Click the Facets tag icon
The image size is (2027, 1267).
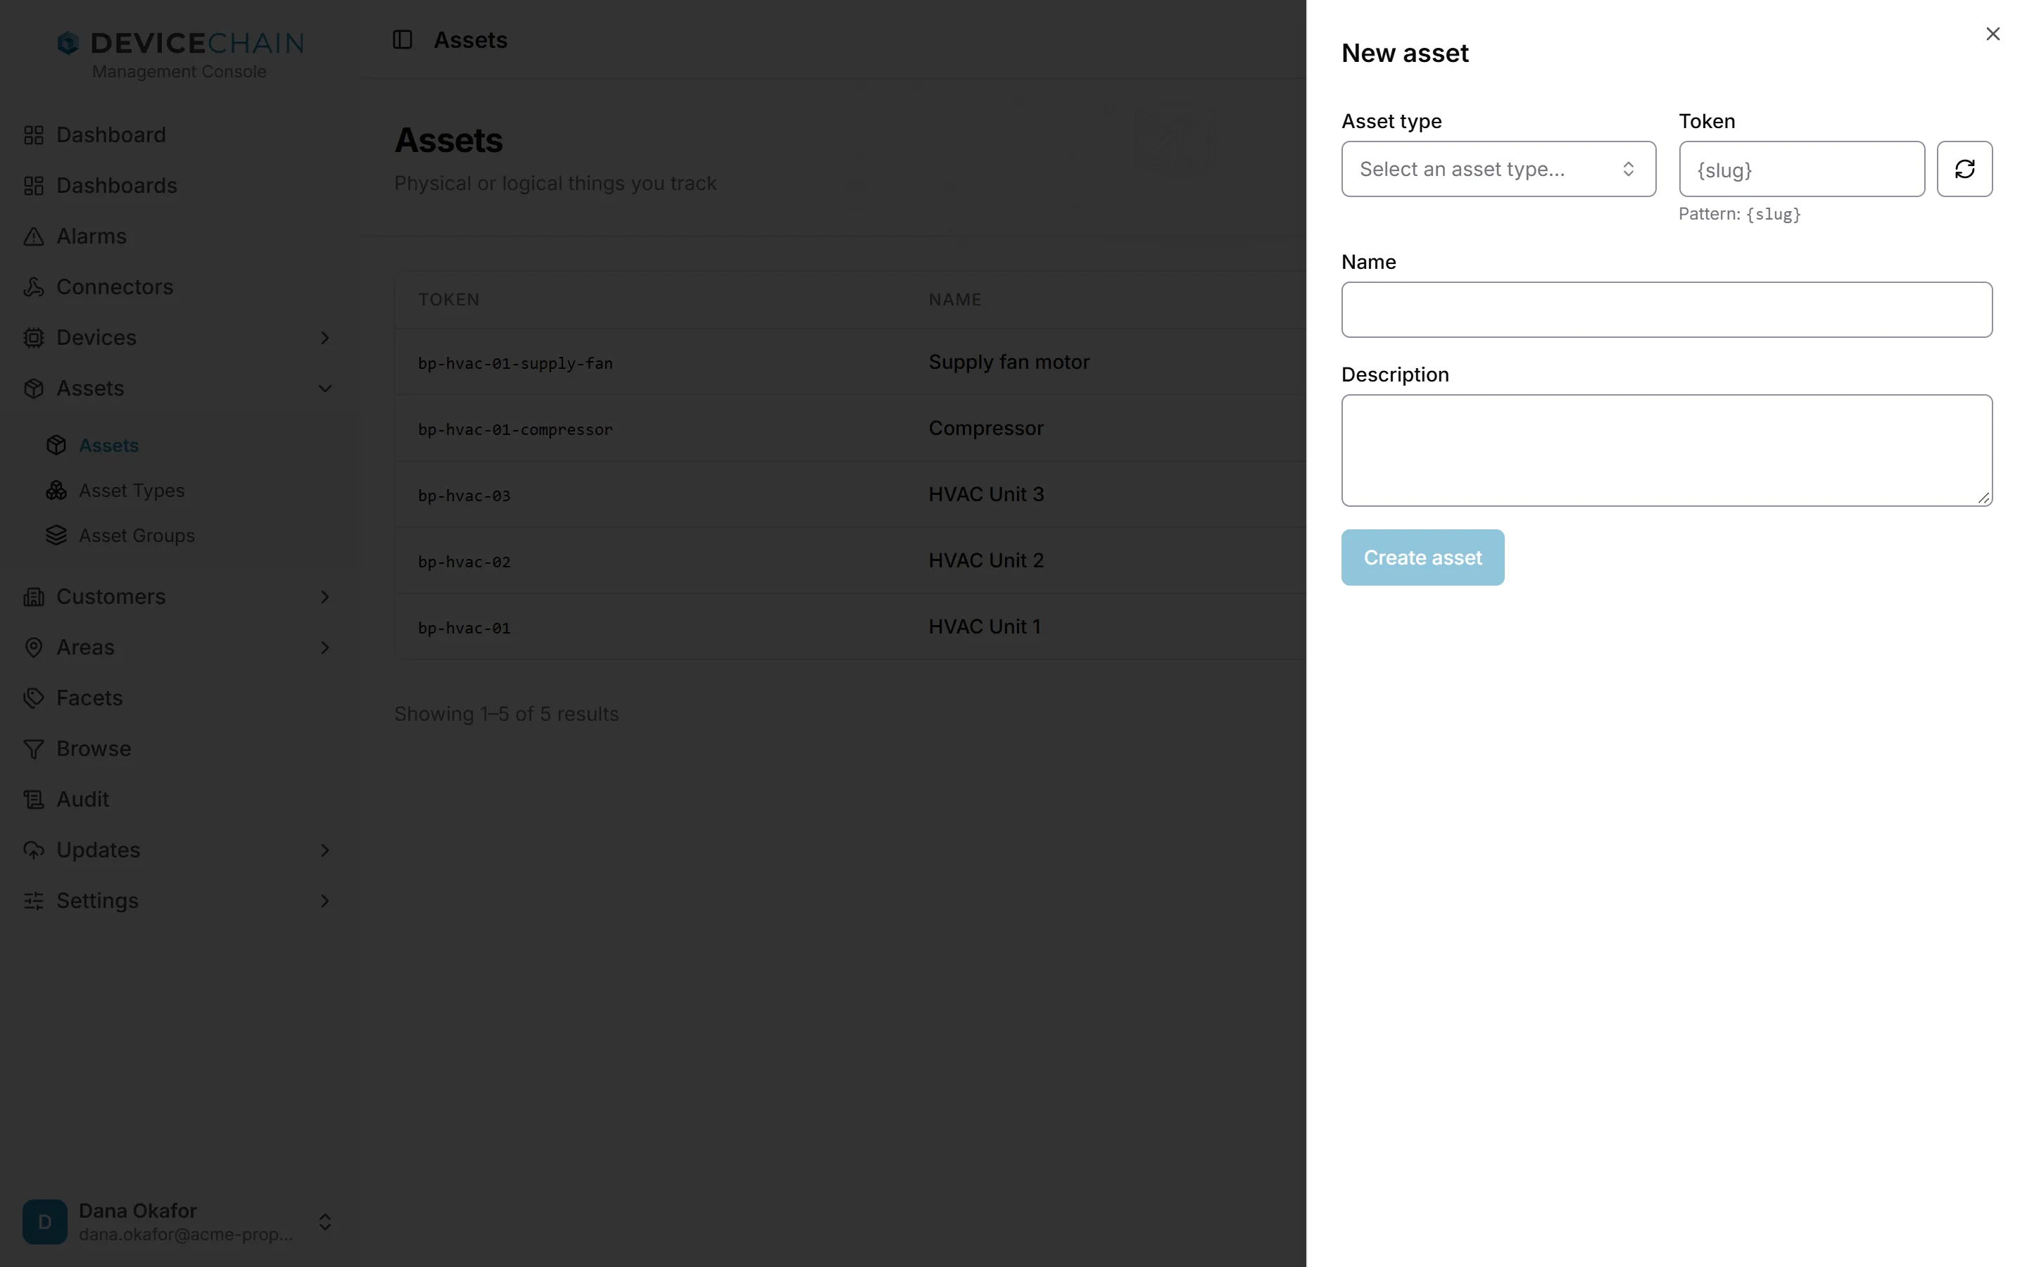(34, 698)
